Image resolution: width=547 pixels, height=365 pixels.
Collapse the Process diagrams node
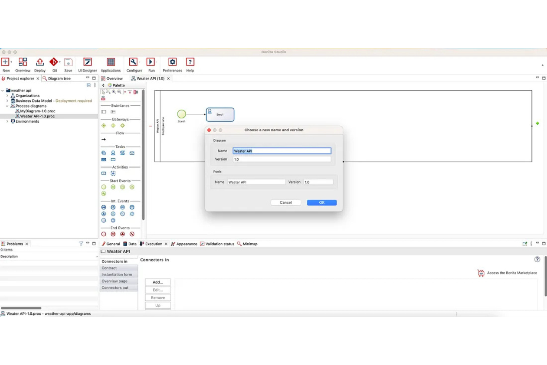coord(7,106)
